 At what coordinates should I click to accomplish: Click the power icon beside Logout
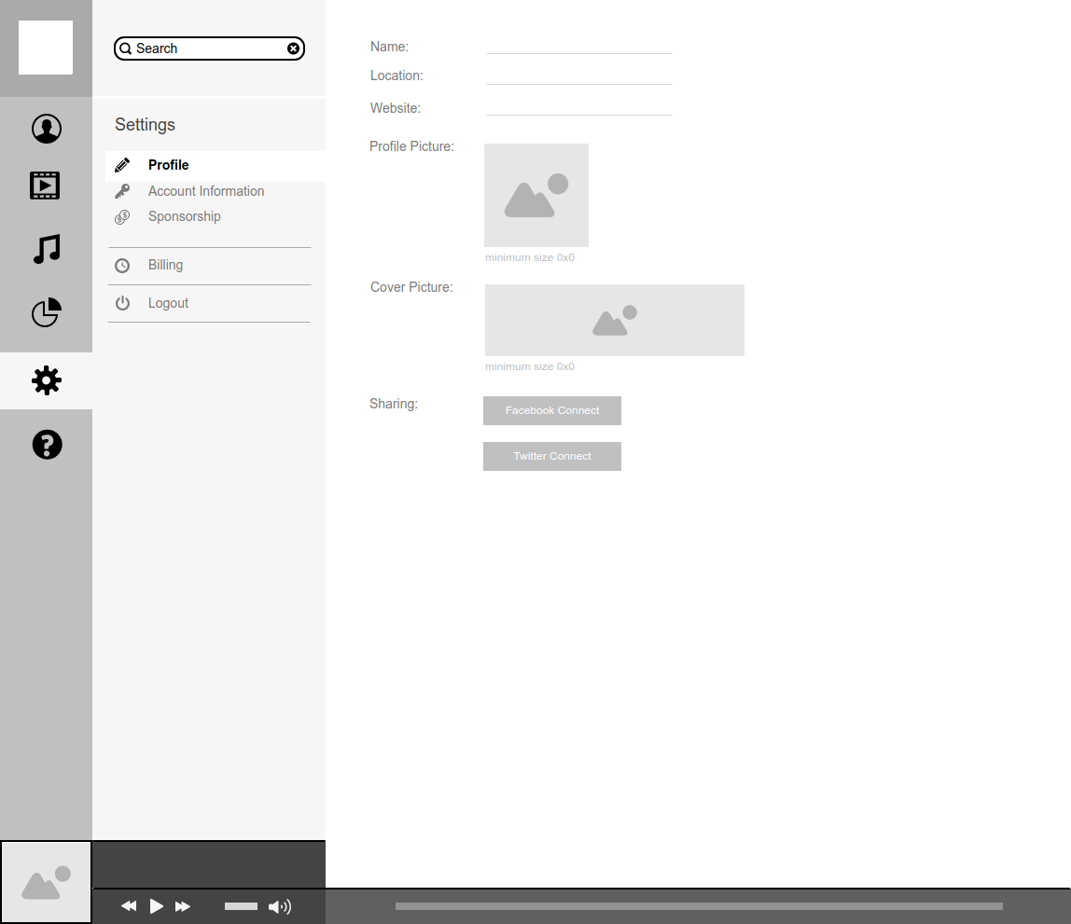[x=122, y=303]
